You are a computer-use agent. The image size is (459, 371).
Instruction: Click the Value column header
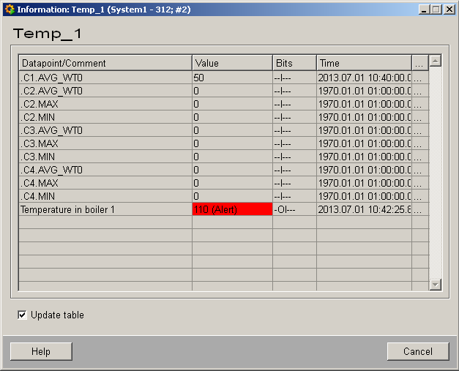tap(232, 63)
